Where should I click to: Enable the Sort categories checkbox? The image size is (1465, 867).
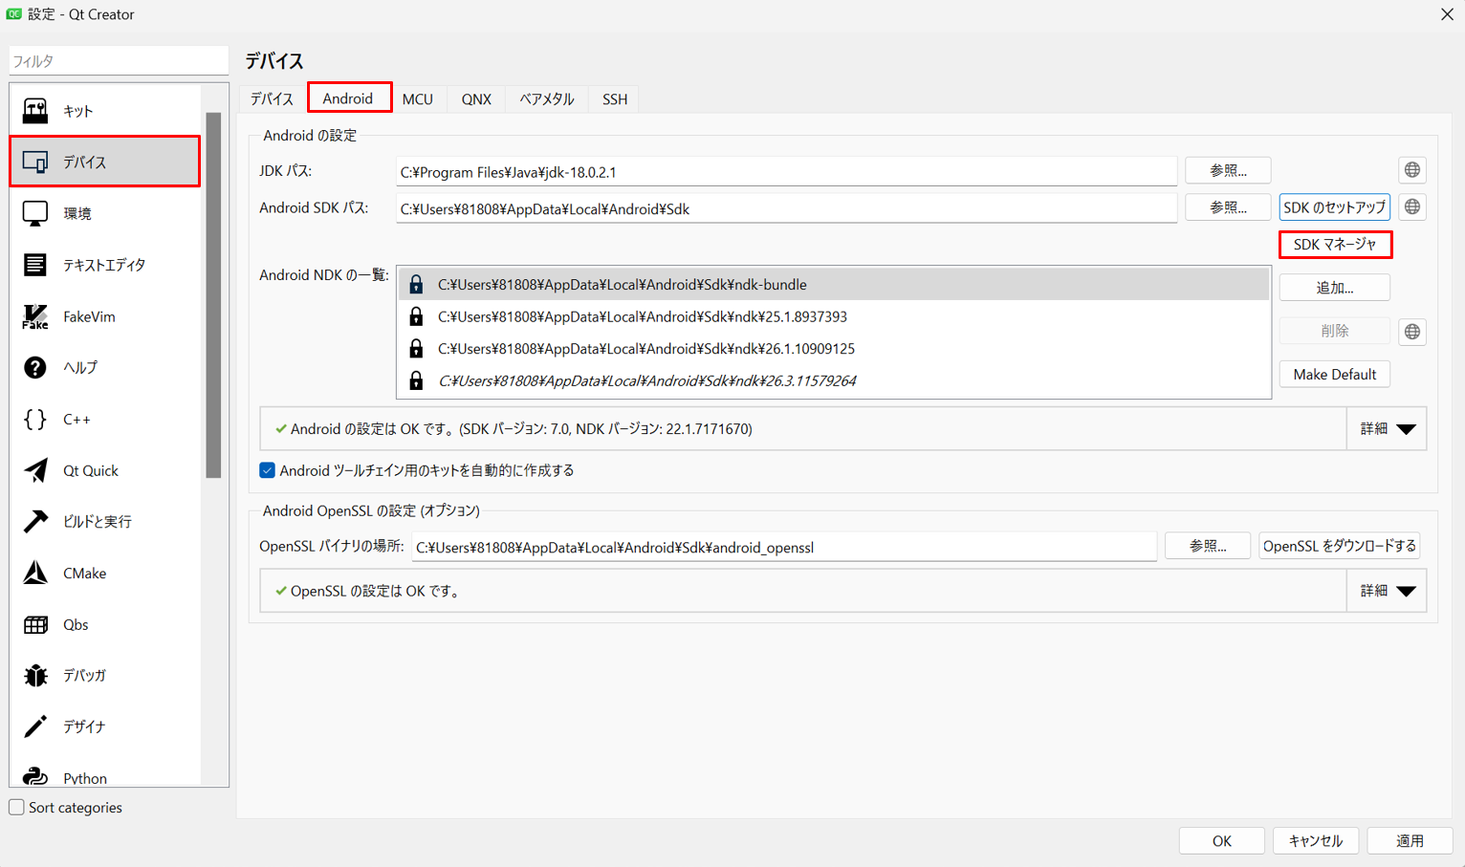pyautogui.click(x=17, y=808)
